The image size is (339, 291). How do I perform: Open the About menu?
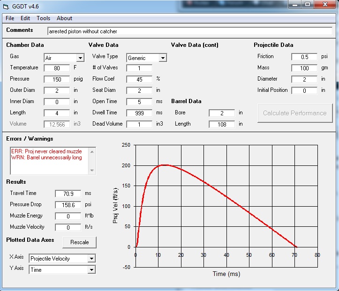(x=64, y=18)
